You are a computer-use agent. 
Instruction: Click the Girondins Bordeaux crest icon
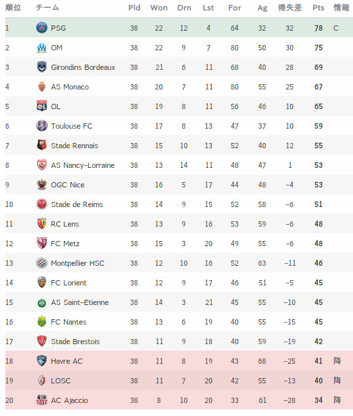[42, 67]
